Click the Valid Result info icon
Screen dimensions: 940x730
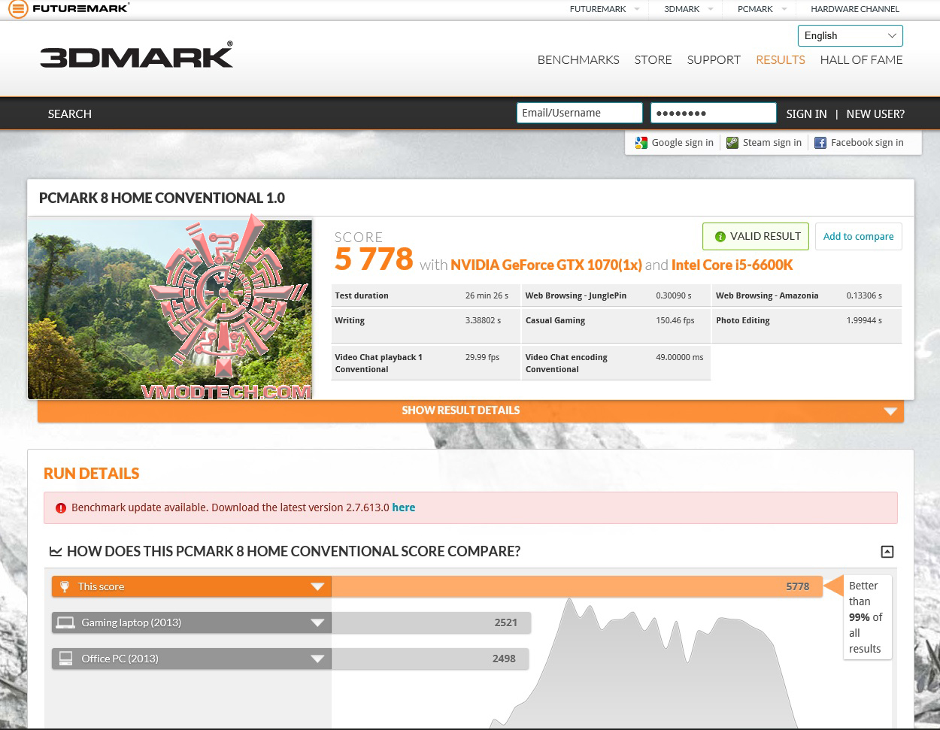coord(720,237)
